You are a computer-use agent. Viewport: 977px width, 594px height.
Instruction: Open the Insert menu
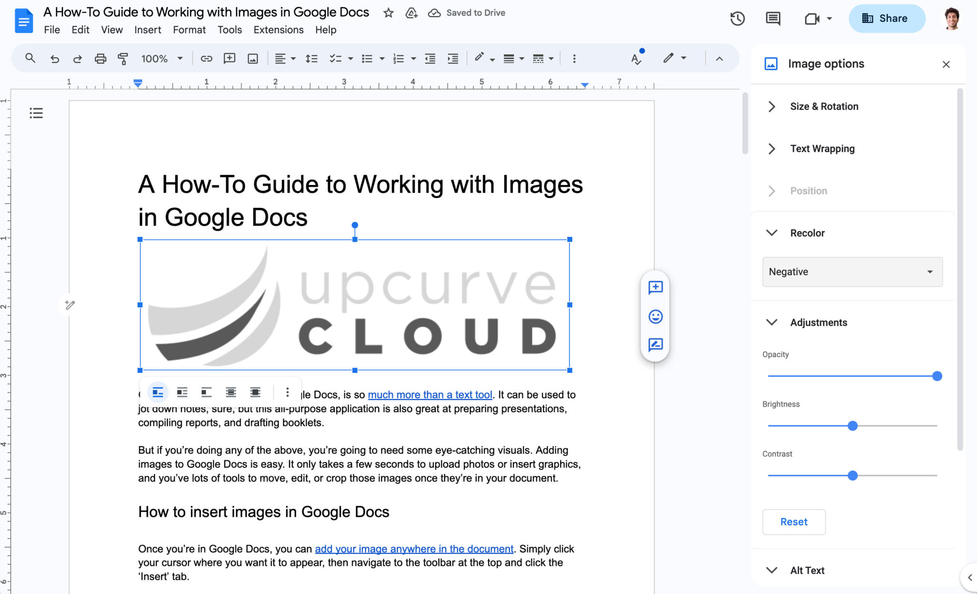coord(147,30)
